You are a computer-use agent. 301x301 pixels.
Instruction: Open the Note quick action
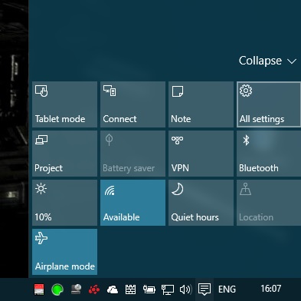pos(201,104)
